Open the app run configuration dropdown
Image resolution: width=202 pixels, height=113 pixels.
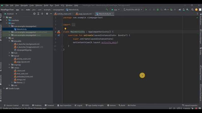pyautogui.click(x=116, y=10)
